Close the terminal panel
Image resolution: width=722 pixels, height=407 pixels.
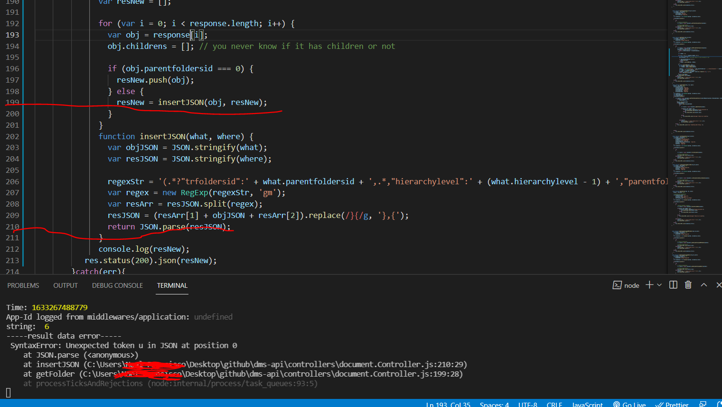(x=719, y=284)
